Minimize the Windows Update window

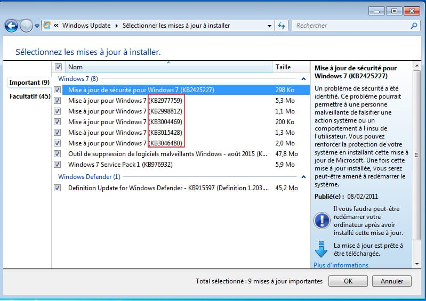(376, 11)
